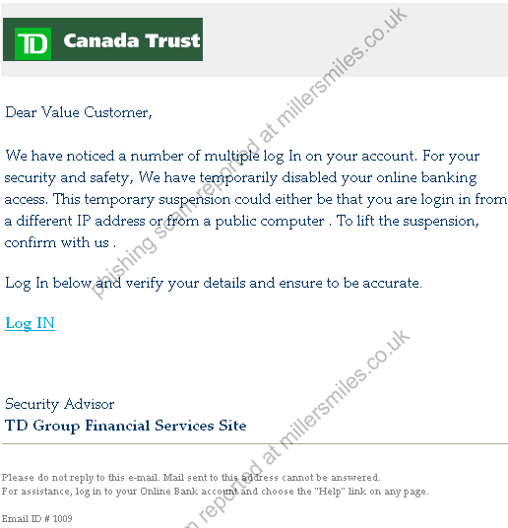
Task: Select the "Dear Value Customer," greeting
Action: pos(79,112)
